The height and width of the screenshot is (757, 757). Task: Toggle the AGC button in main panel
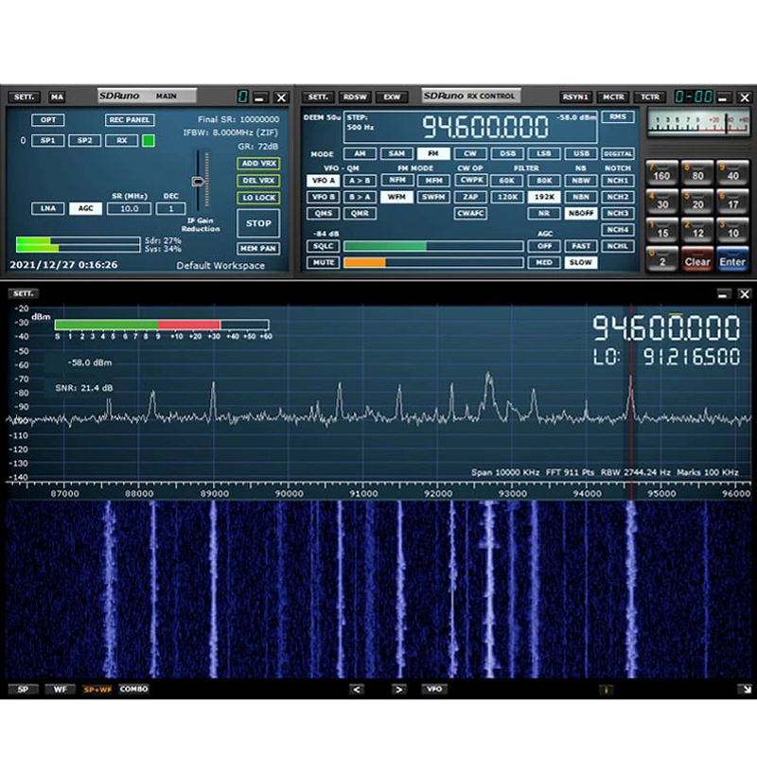85,208
